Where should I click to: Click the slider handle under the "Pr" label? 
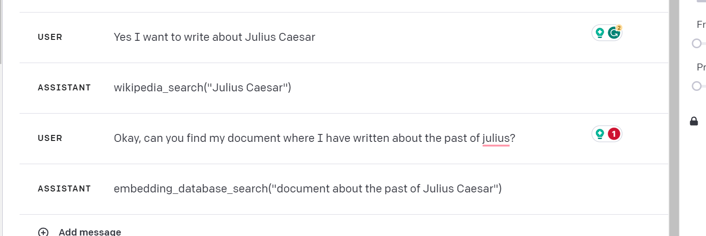click(696, 86)
